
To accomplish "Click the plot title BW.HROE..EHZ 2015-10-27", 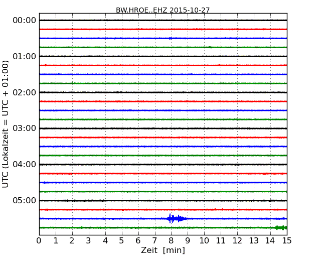I will pos(163,10).
